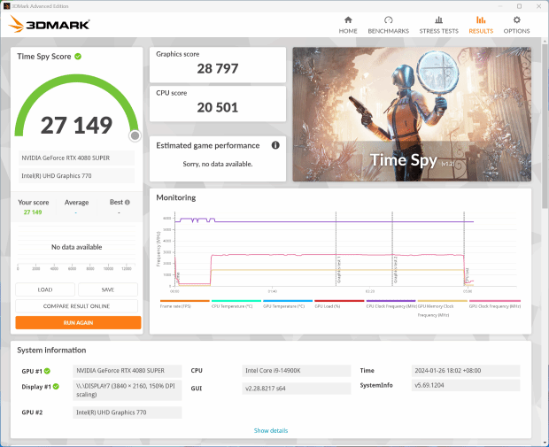Click the bar chart icon above Stress Tests
This screenshot has height=447, width=549.
click(438, 20)
